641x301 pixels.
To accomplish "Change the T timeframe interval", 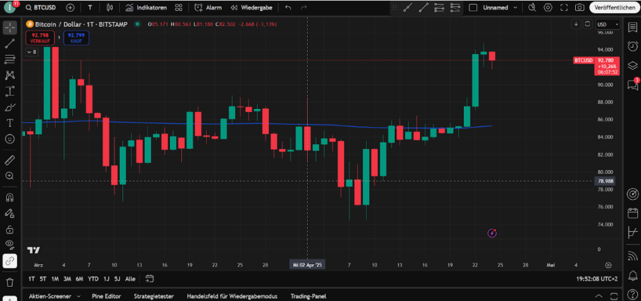I will click(90, 8).
